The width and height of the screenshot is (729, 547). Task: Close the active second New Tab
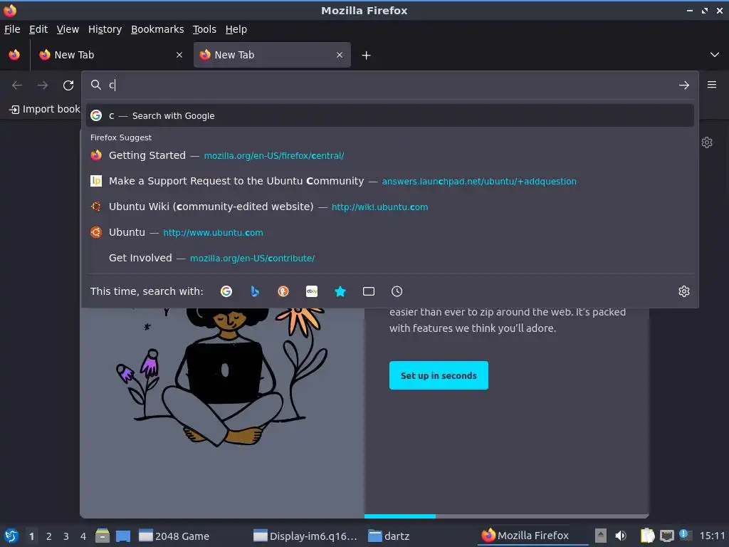pyautogui.click(x=340, y=55)
